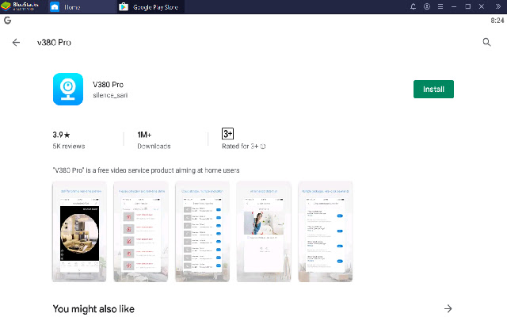Maximize the BlueStacks window

pos(468,6)
